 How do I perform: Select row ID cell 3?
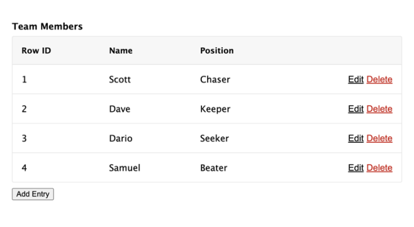click(x=25, y=138)
